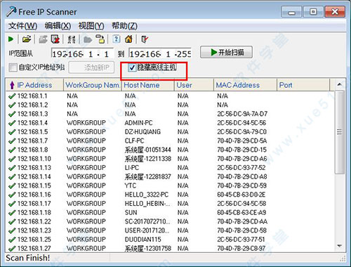Click the starting IP range input field

pyautogui.click(x=82, y=53)
